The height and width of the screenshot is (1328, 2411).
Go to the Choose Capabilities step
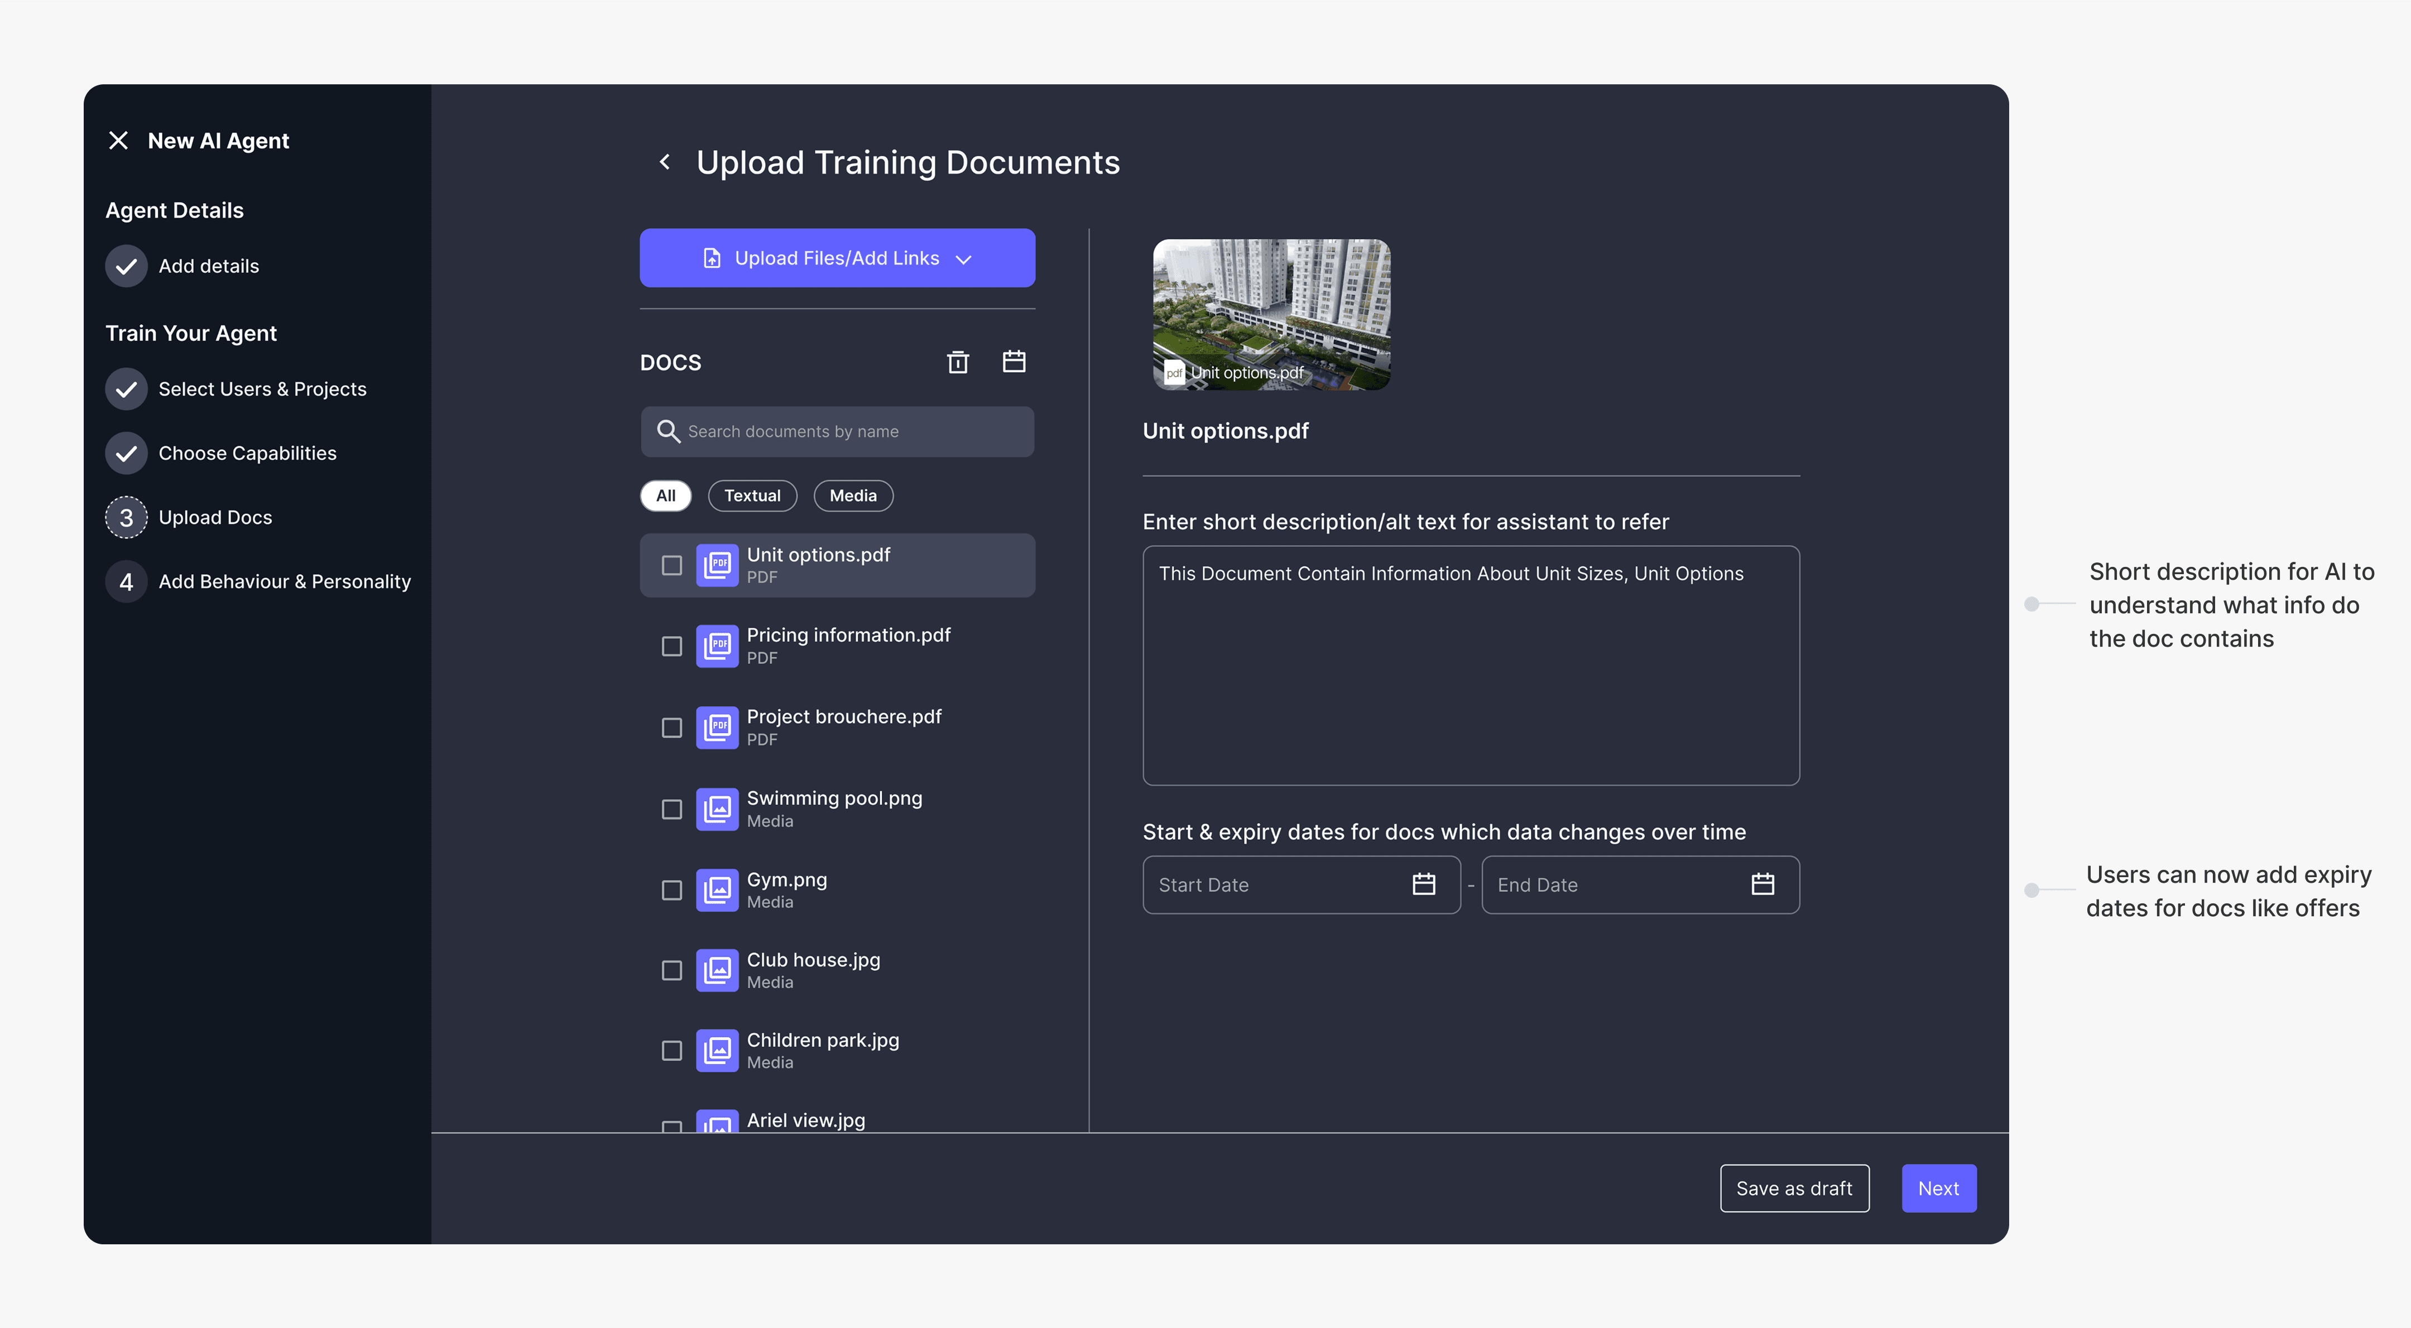[x=247, y=453]
